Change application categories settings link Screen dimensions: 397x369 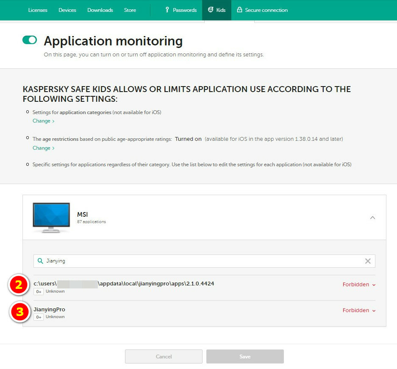[x=43, y=121]
